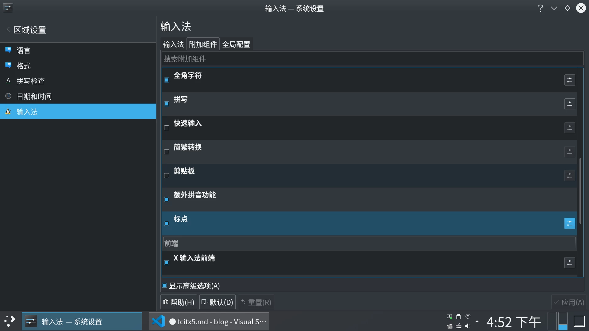Screen dimensions: 589x331
Task: Open configure button for 剪贴板
Action: tap(570, 176)
